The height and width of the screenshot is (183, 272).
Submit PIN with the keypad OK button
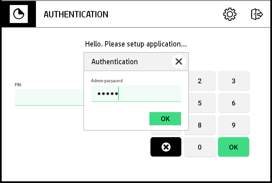coord(233,147)
